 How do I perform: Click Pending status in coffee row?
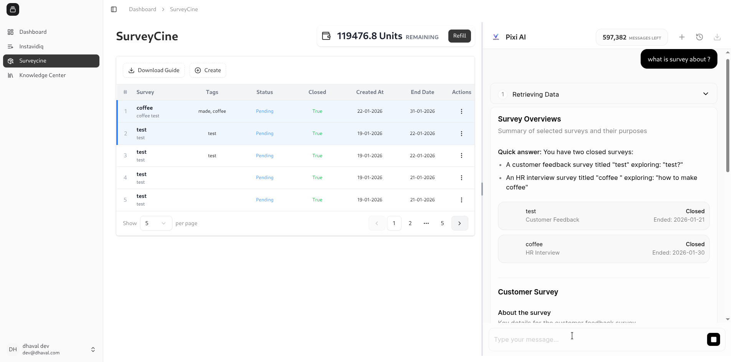pyautogui.click(x=264, y=111)
